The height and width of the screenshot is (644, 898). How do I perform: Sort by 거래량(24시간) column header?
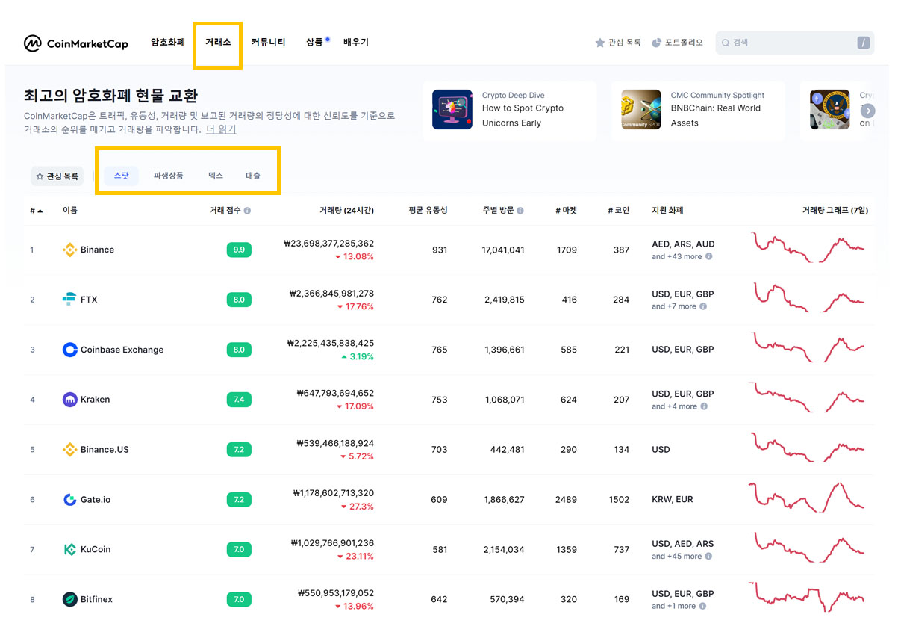(346, 211)
